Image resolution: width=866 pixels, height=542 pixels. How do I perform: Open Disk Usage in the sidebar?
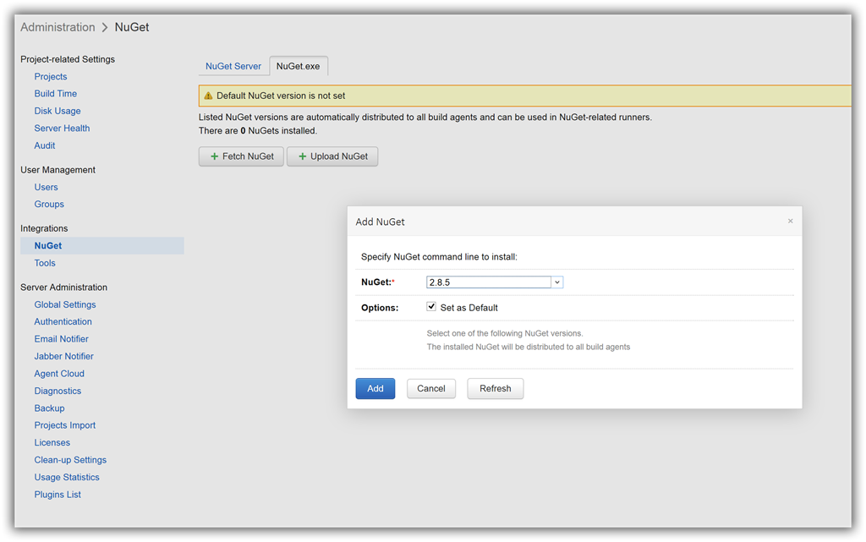click(x=58, y=111)
